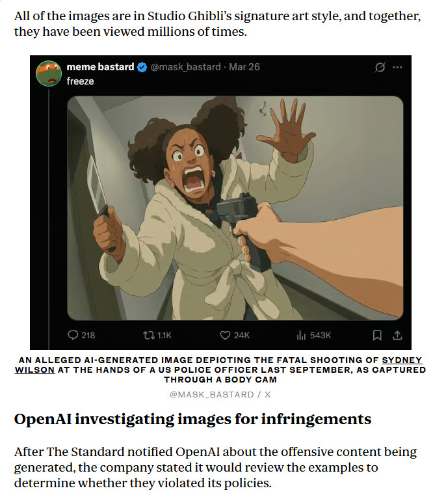Click the @mask_bastard handle in tweet header
The image size is (433, 497).
[185, 67]
